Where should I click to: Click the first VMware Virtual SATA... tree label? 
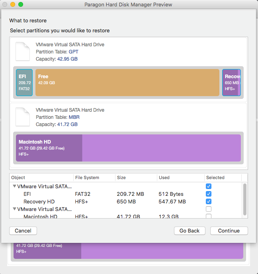(x=44, y=186)
